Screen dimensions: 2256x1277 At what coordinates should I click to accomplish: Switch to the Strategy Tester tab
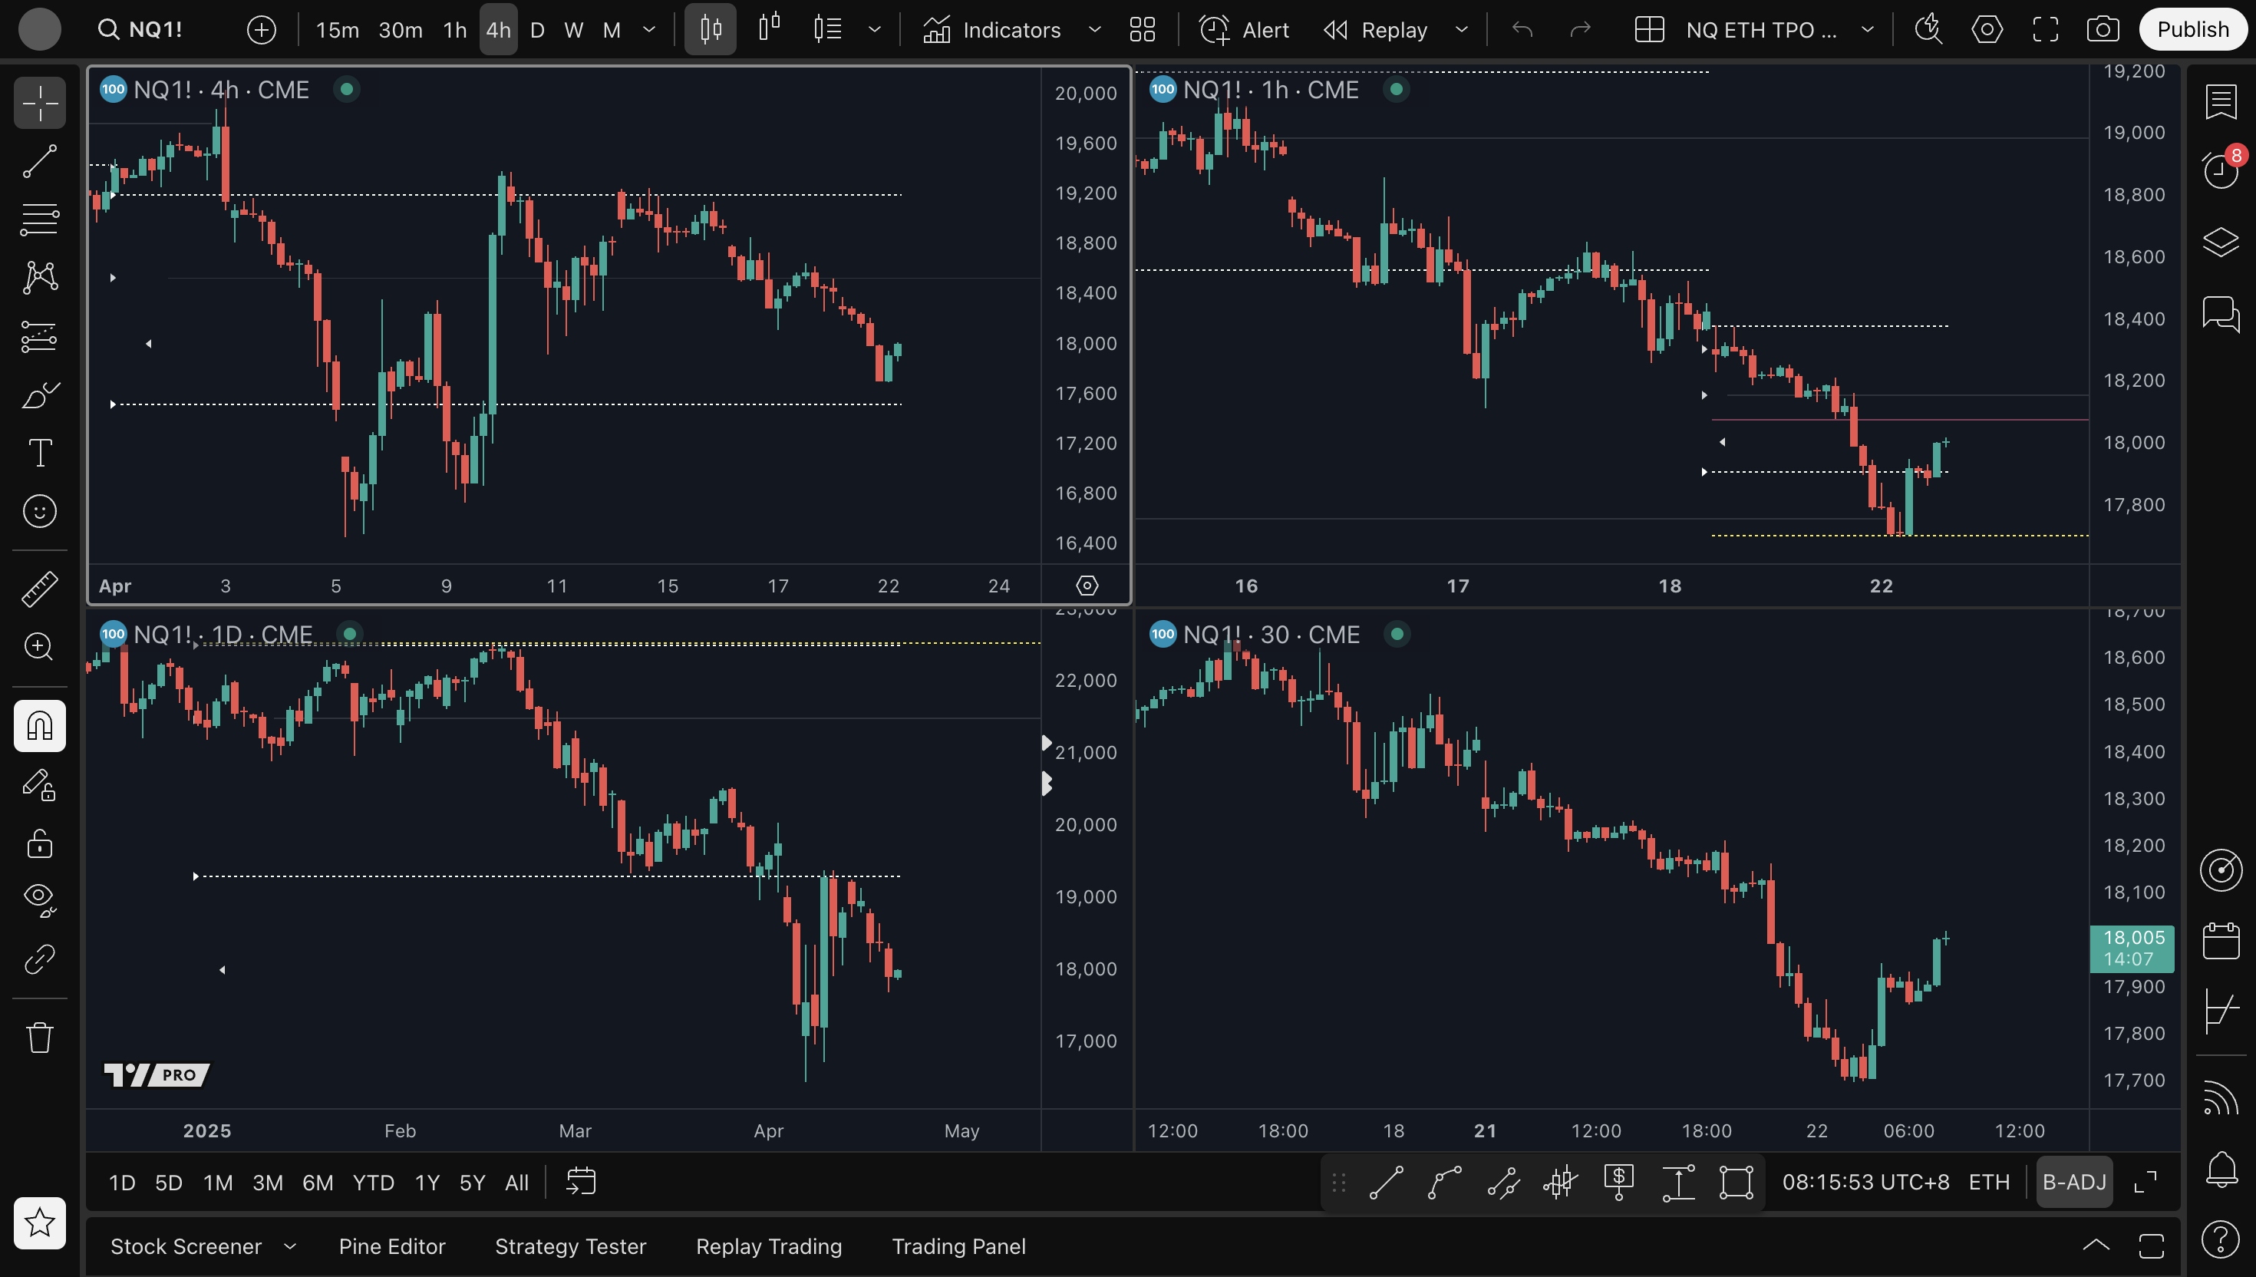[x=570, y=1246]
